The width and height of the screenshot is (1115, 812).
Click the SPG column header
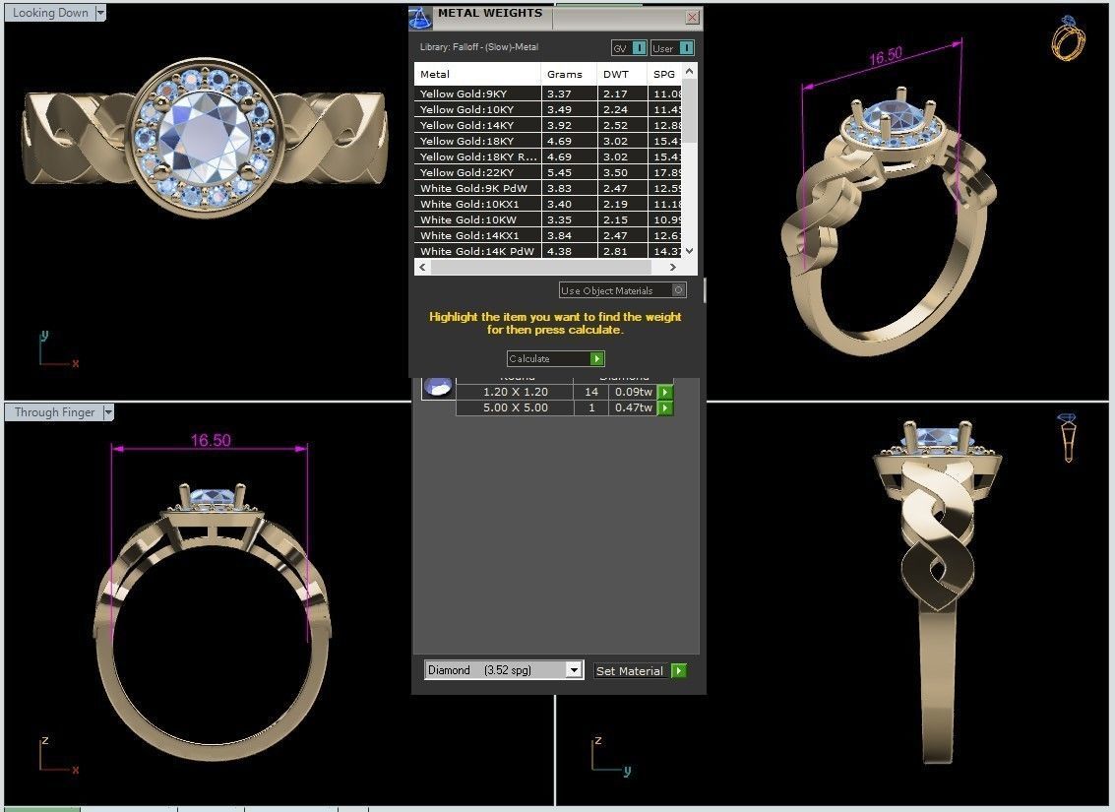tap(664, 74)
